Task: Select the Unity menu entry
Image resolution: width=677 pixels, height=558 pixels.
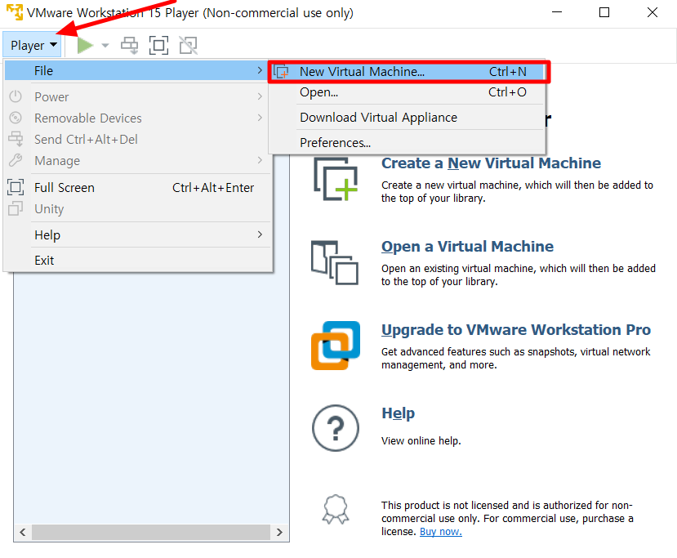Action: [x=136, y=209]
